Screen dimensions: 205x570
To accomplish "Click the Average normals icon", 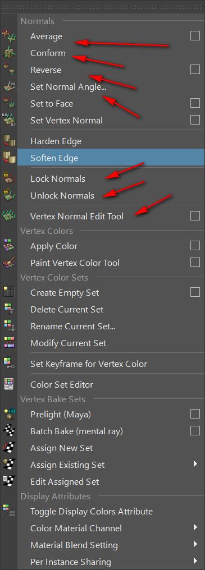I will coord(8,36).
